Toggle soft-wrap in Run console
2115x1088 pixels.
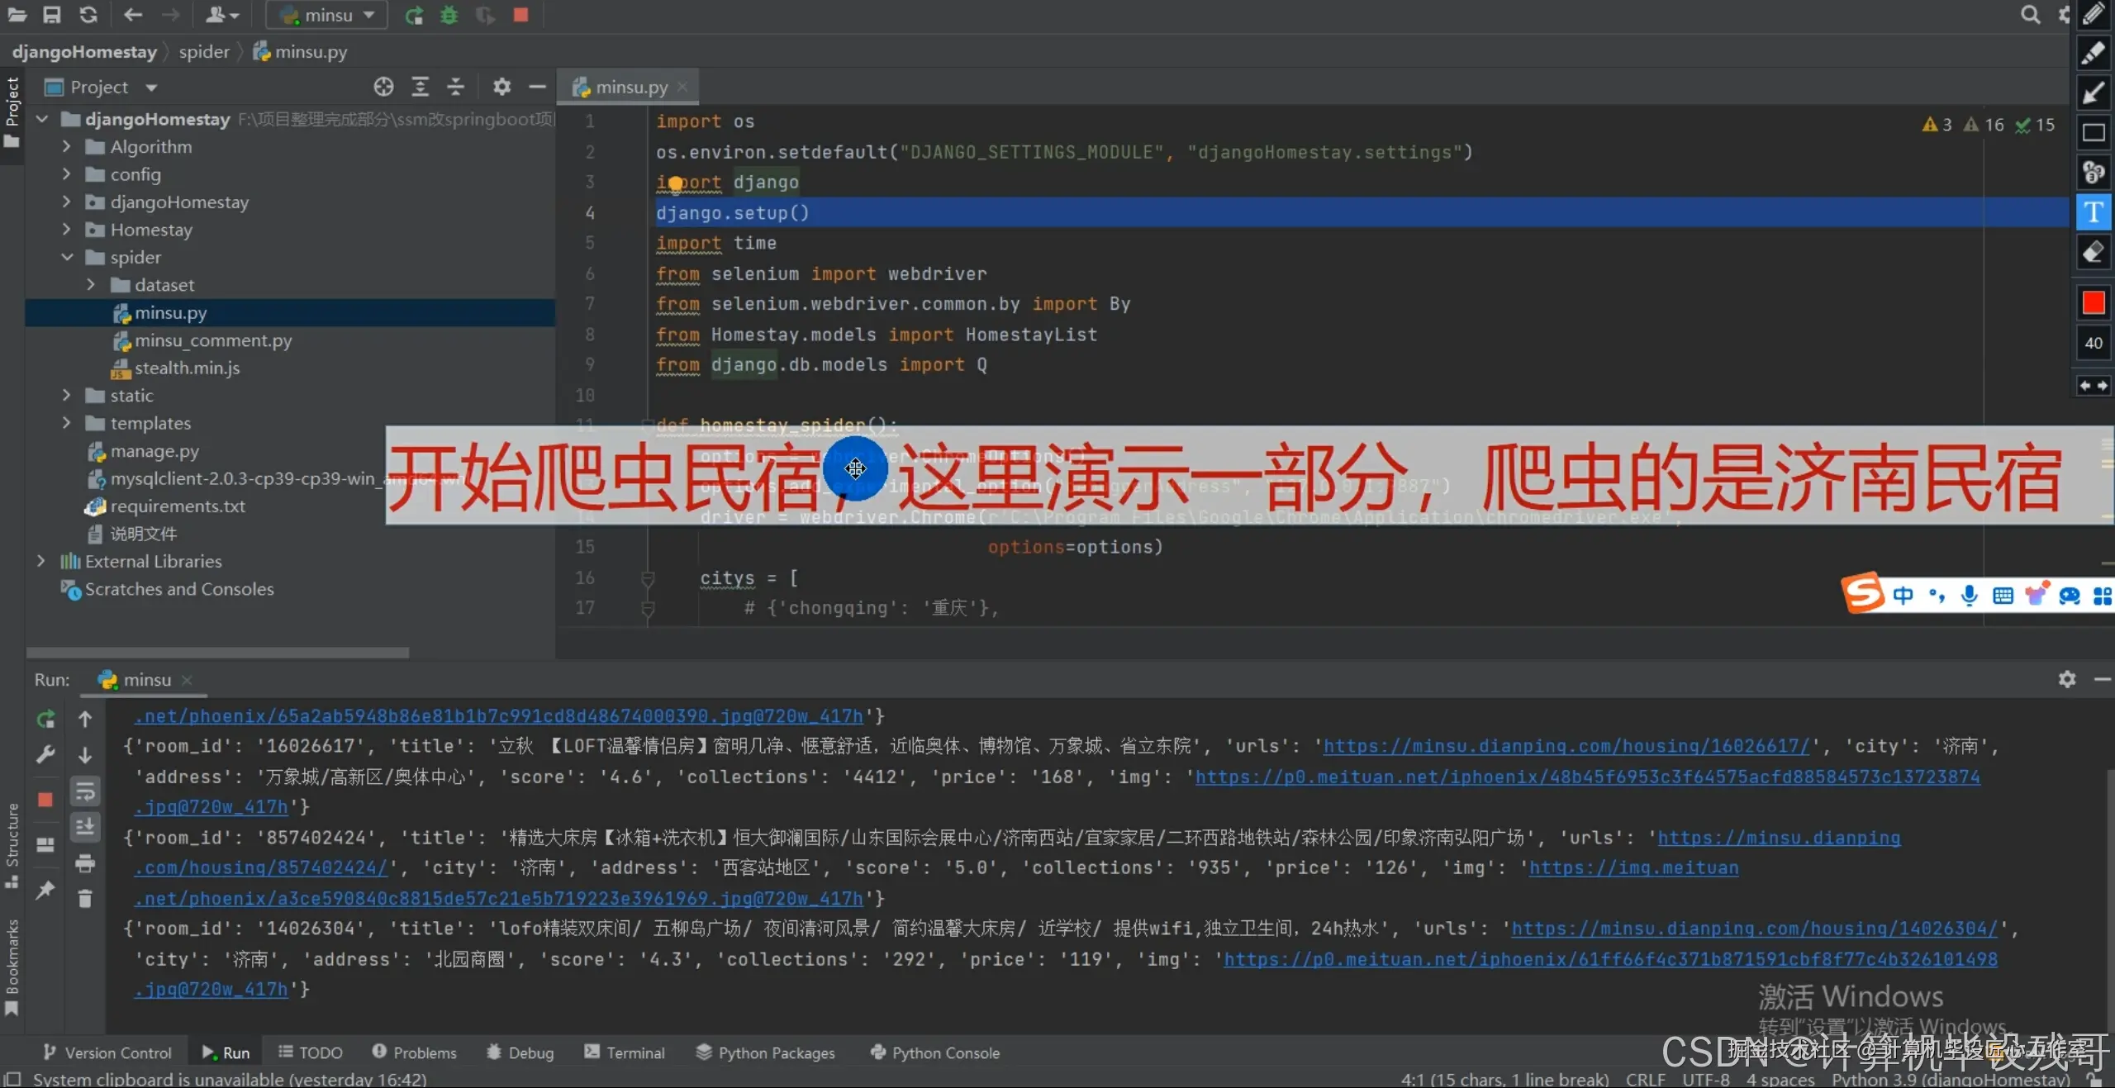85,791
